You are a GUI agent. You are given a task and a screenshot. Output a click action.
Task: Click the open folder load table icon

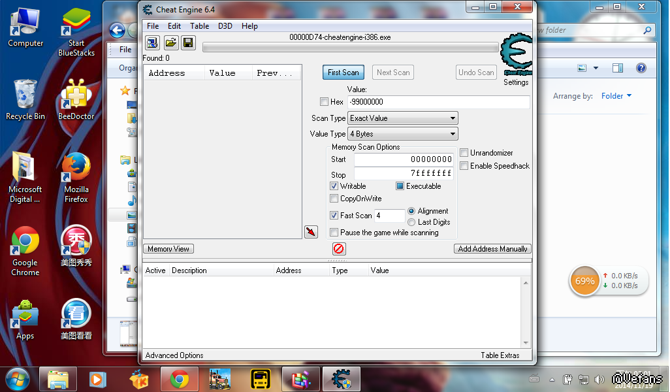(x=170, y=43)
